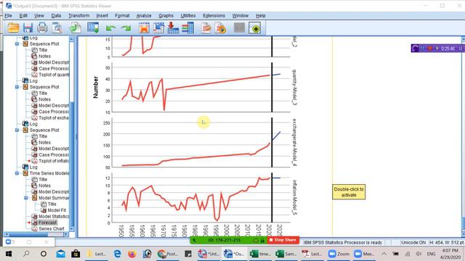Select the Log item above Time Series Modeler
The image size is (465, 261).
pyautogui.click(x=33, y=167)
